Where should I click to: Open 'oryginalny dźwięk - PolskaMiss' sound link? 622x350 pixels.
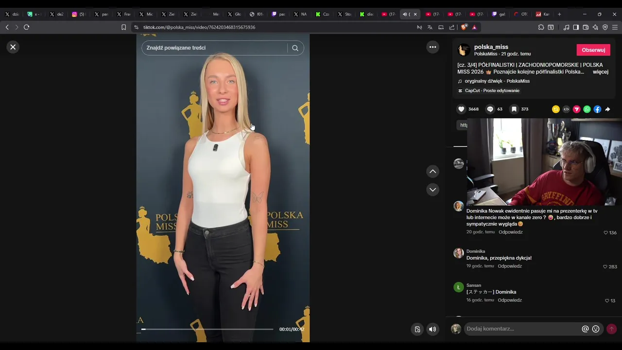coord(497,81)
